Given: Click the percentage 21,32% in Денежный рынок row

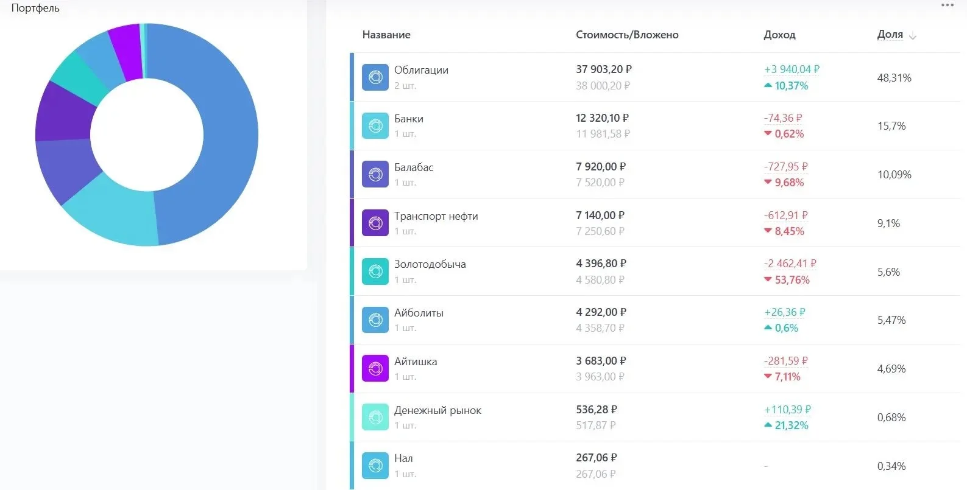Looking at the screenshot, I should pos(792,425).
